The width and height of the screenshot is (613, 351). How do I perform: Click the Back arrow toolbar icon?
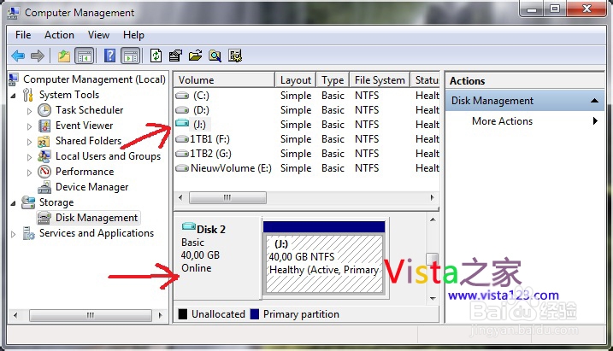coord(18,56)
